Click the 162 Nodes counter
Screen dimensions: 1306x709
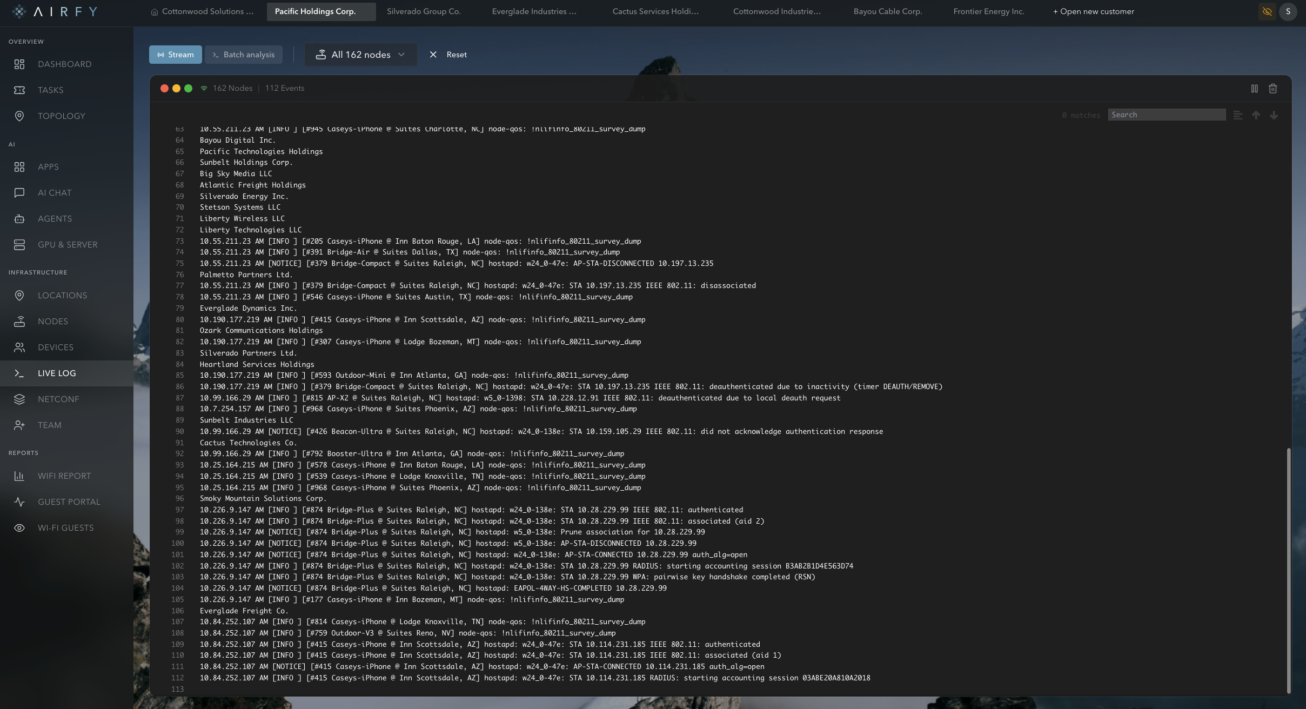coord(232,89)
